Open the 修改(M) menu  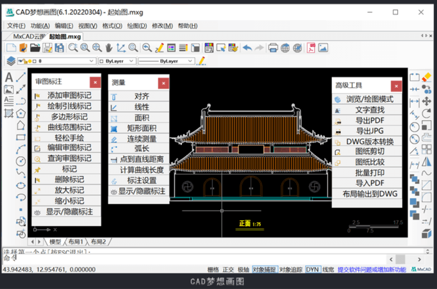162,26
